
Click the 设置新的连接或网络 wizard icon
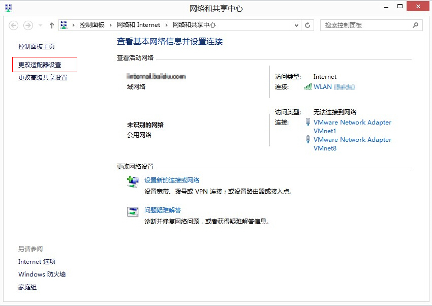pos(133,181)
